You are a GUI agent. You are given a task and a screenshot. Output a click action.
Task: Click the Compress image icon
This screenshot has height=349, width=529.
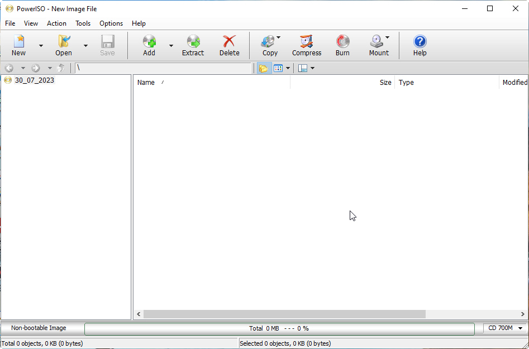(x=307, y=41)
